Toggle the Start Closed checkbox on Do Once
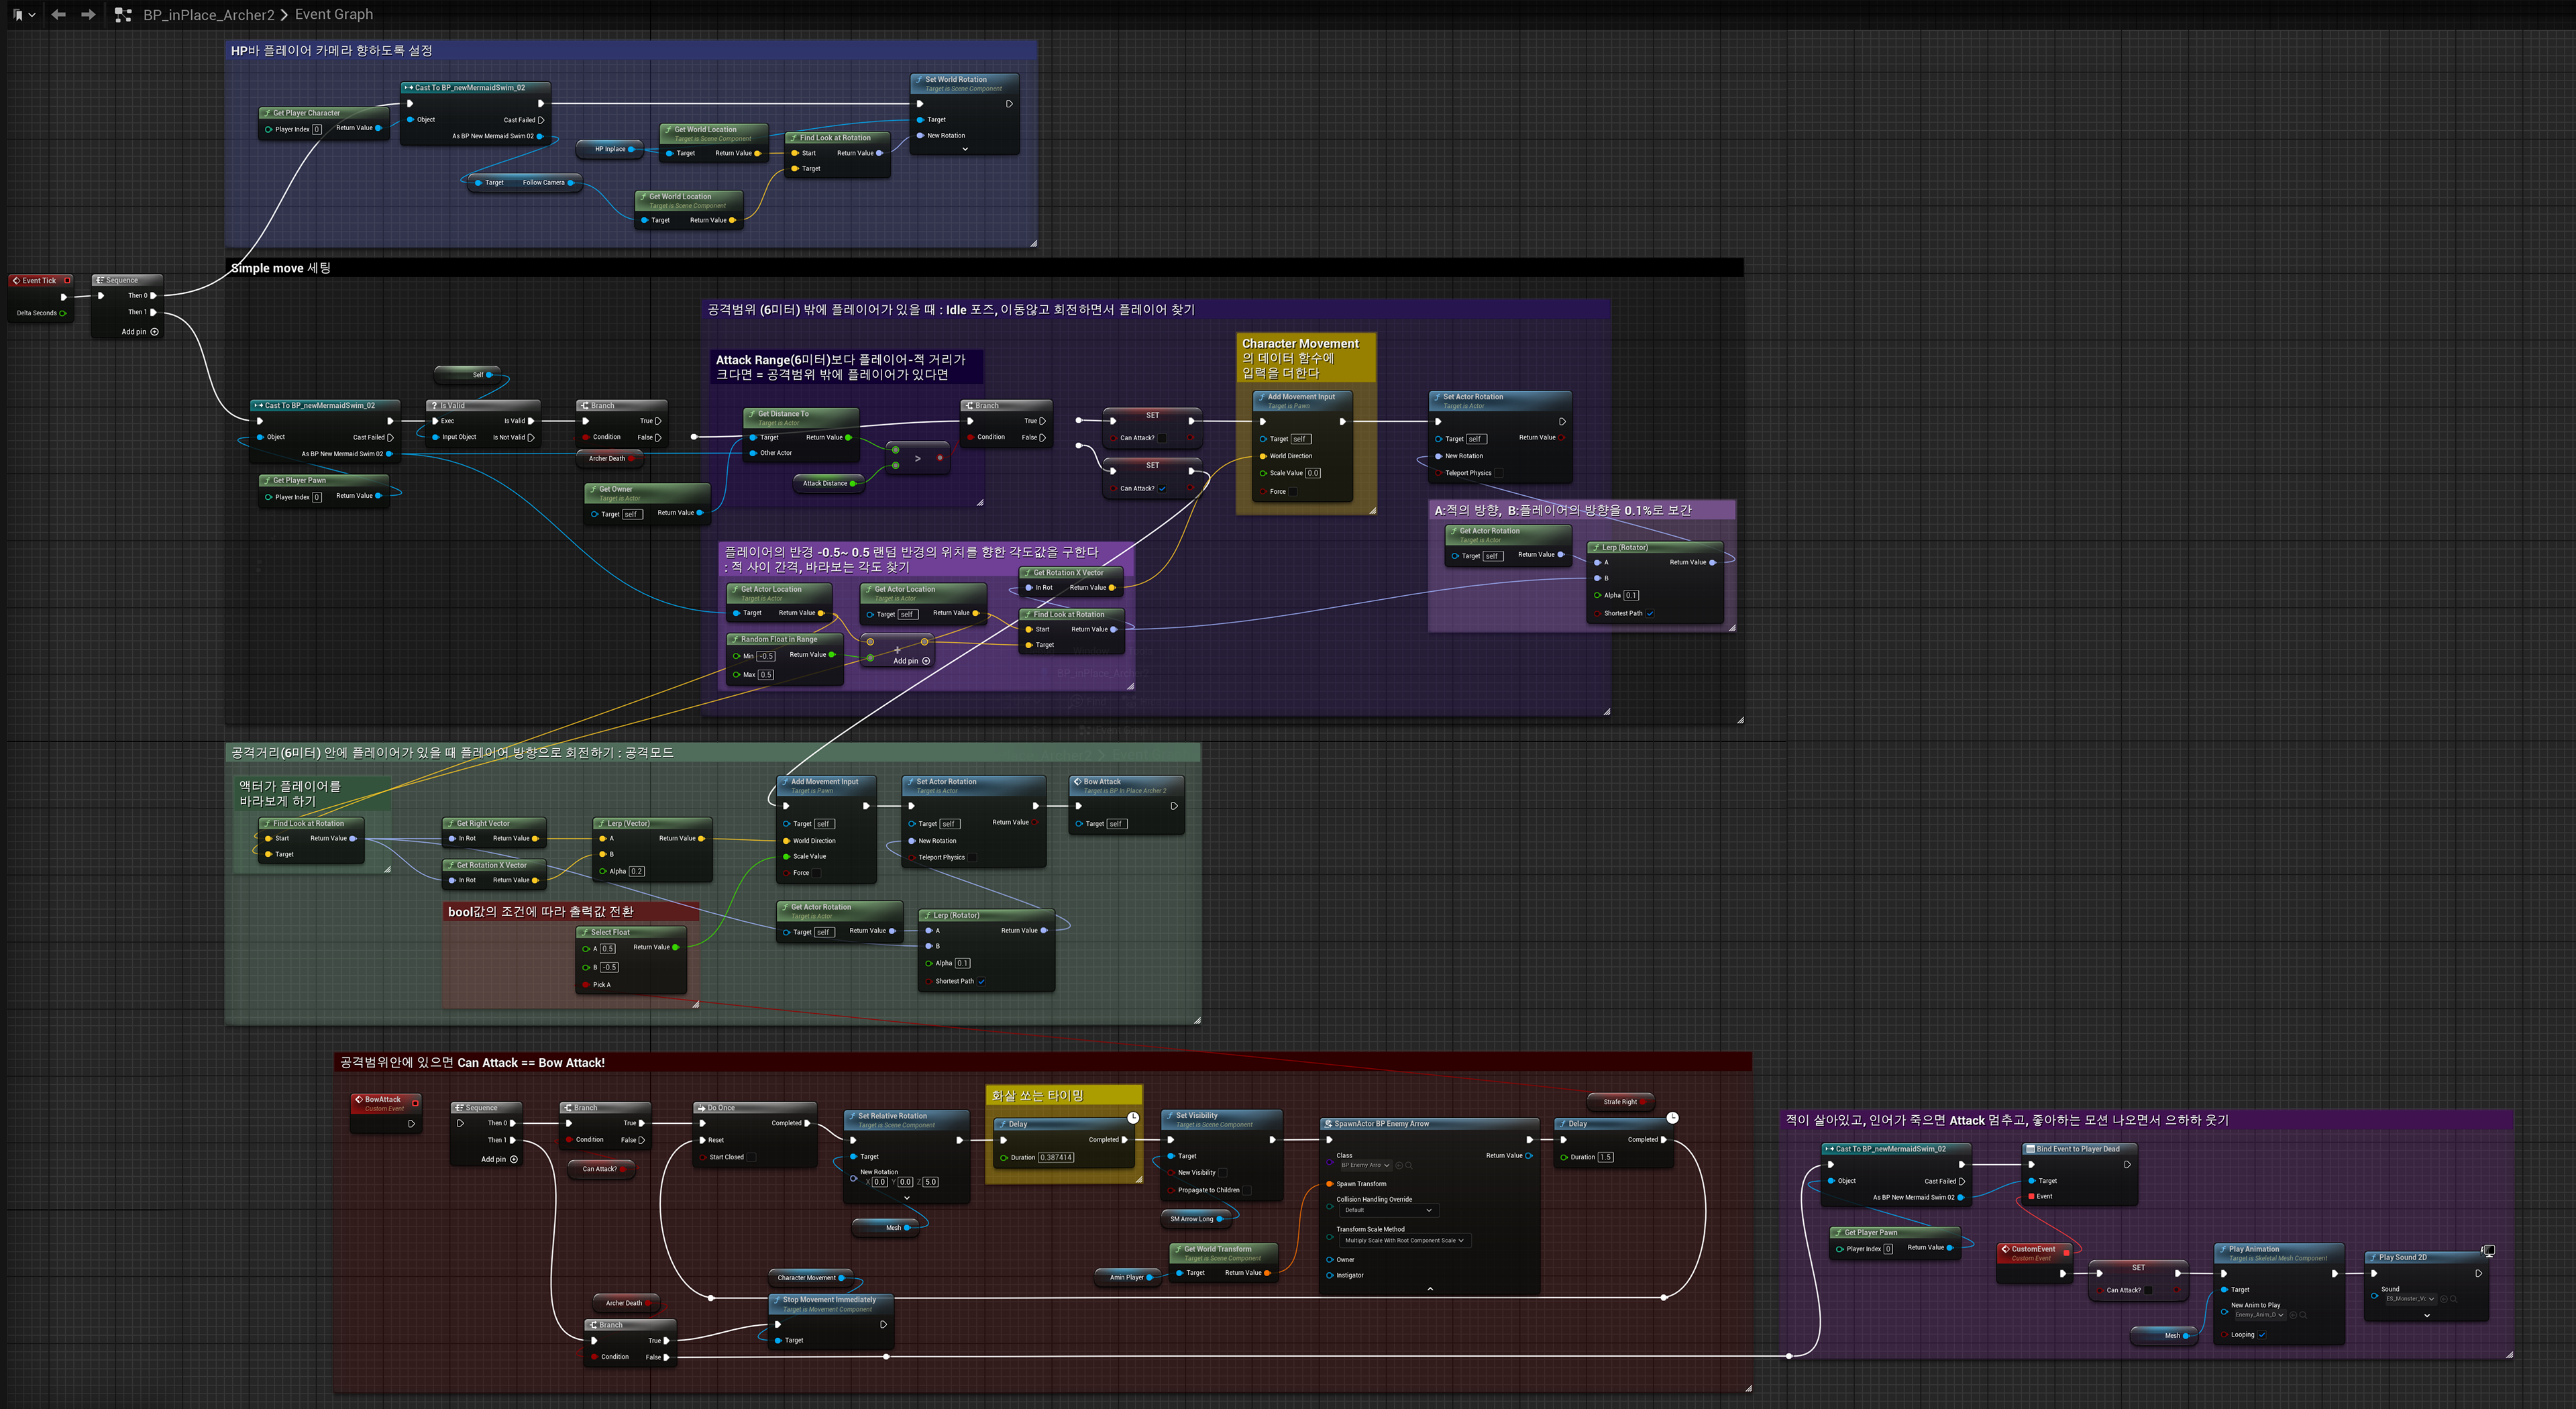 [752, 1157]
